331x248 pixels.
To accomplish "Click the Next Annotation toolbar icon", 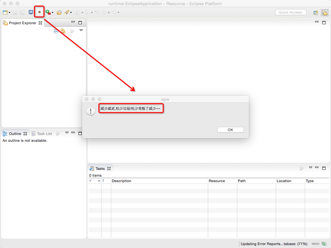I will 78,13.
